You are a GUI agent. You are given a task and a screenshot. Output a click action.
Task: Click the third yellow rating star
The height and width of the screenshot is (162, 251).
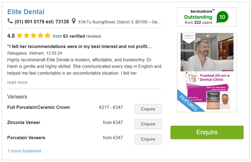coord(33,35)
